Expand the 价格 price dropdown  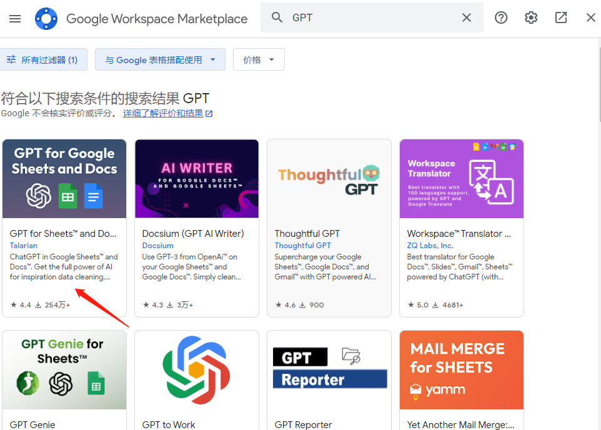point(259,59)
